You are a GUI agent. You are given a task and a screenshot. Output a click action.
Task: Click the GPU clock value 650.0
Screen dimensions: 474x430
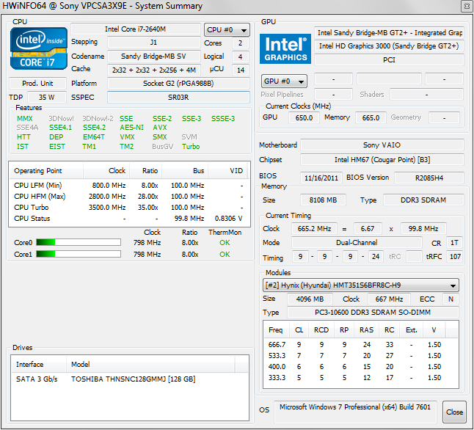tap(304, 117)
